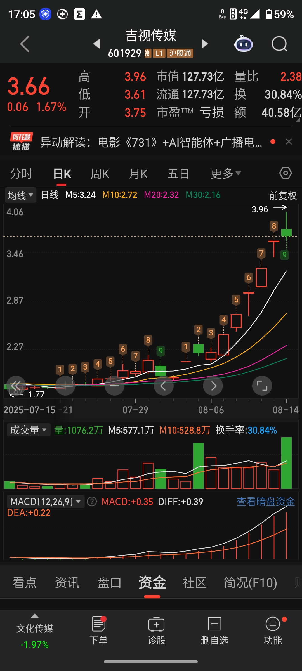
Task: Tap the current price 3.66
Action: pos(29,86)
